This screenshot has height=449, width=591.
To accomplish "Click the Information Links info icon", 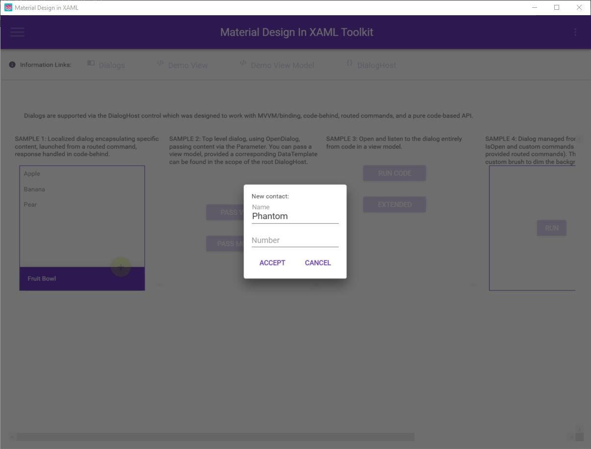I will click(x=12, y=65).
